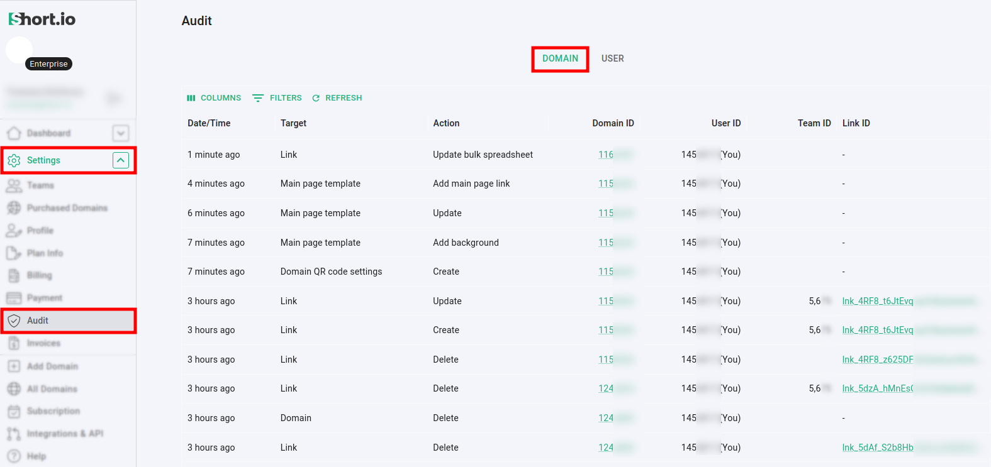Click the All Domains globe icon
The width and height of the screenshot is (991, 467).
tap(14, 389)
